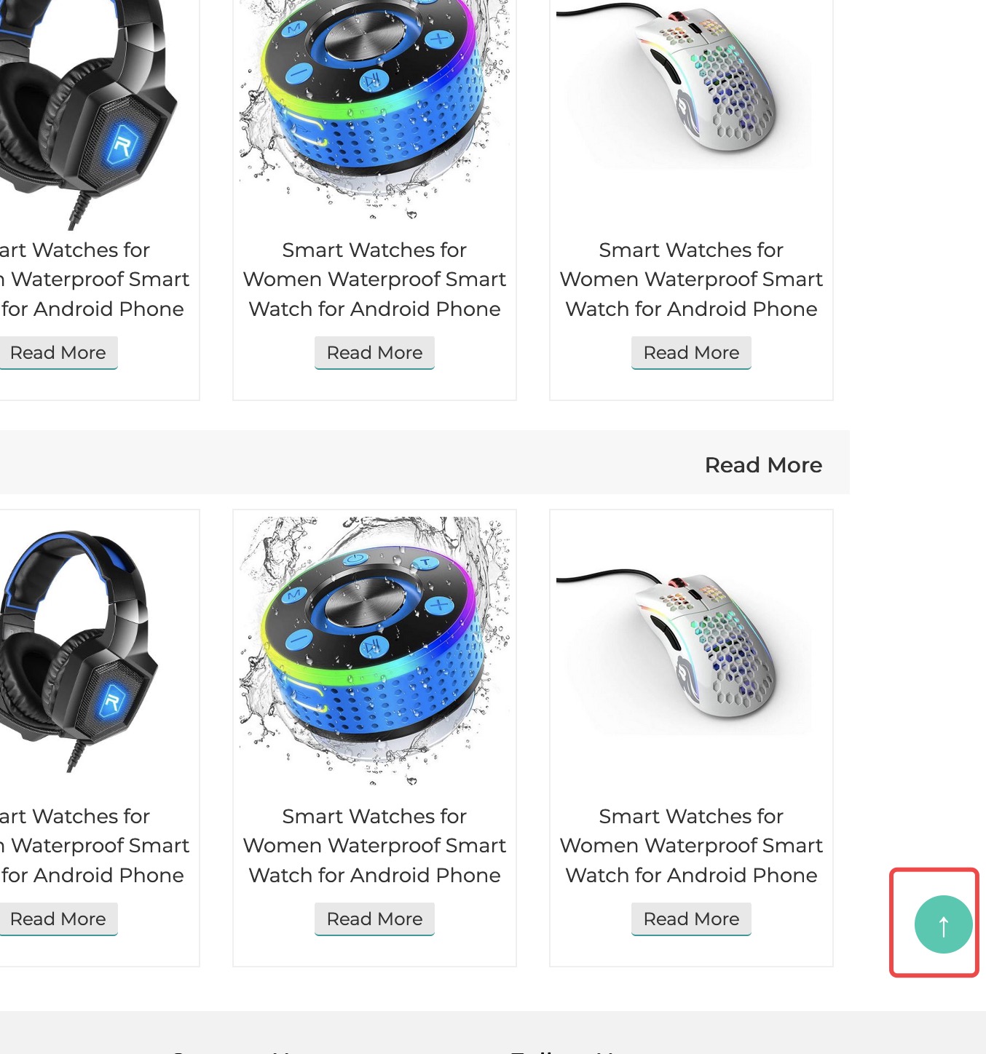The height and width of the screenshot is (1054, 986).
Task: Open the bottom gaming headset image
Action: 79,651
